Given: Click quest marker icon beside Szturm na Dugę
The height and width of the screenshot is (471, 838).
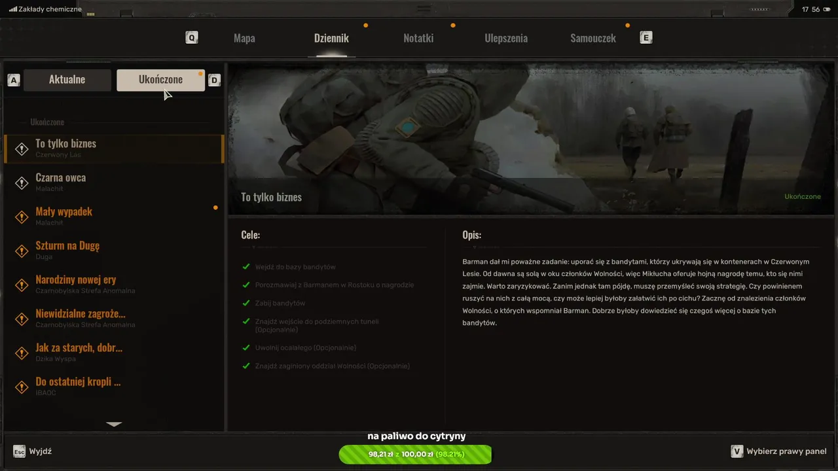Looking at the screenshot, I should (22, 251).
